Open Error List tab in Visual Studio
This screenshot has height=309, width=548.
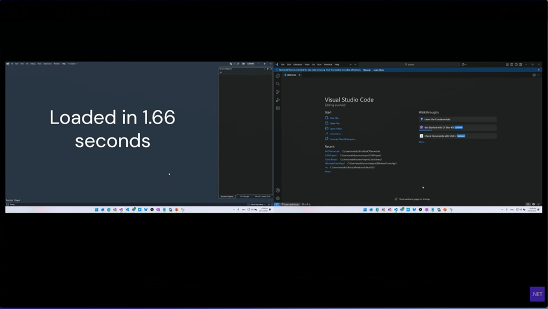[x=10, y=200]
